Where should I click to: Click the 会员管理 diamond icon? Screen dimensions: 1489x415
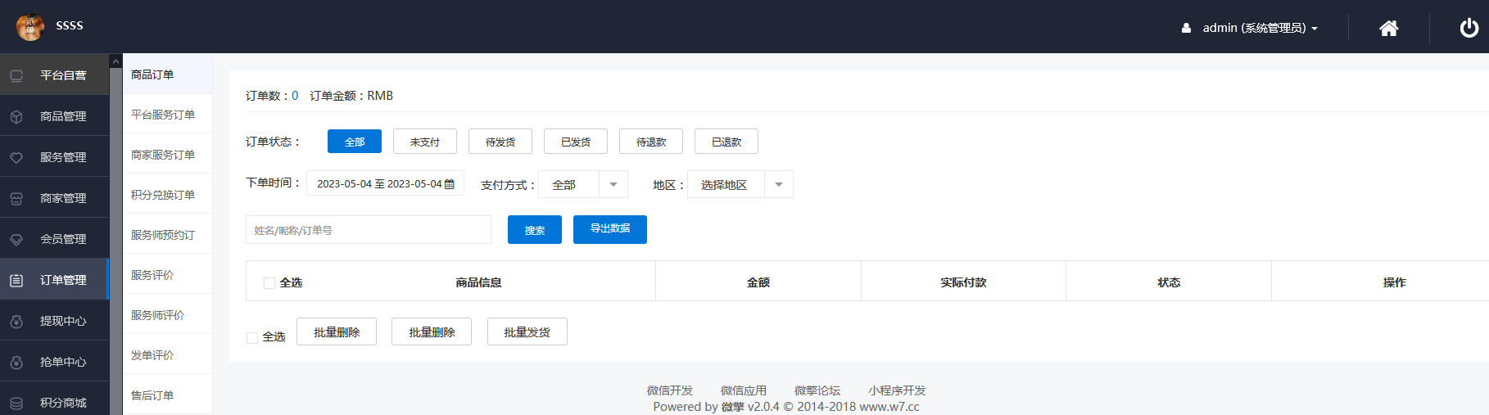16,239
